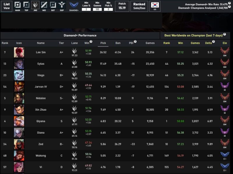Toggle the JNG jungle filter icon
Screen dimensions: 233x174
click(35, 5)
